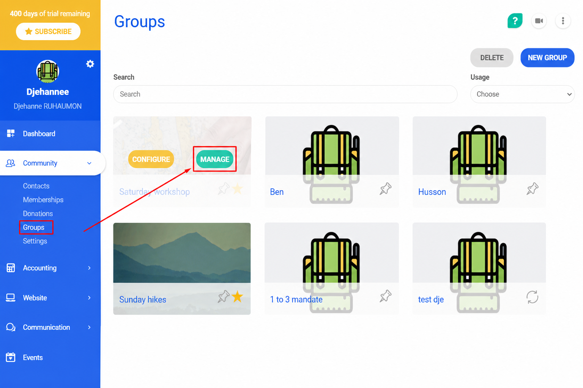The height and width of the screenshot is (388, 583).
Task: Create a group with New Group button
Action: click(547, 58)
